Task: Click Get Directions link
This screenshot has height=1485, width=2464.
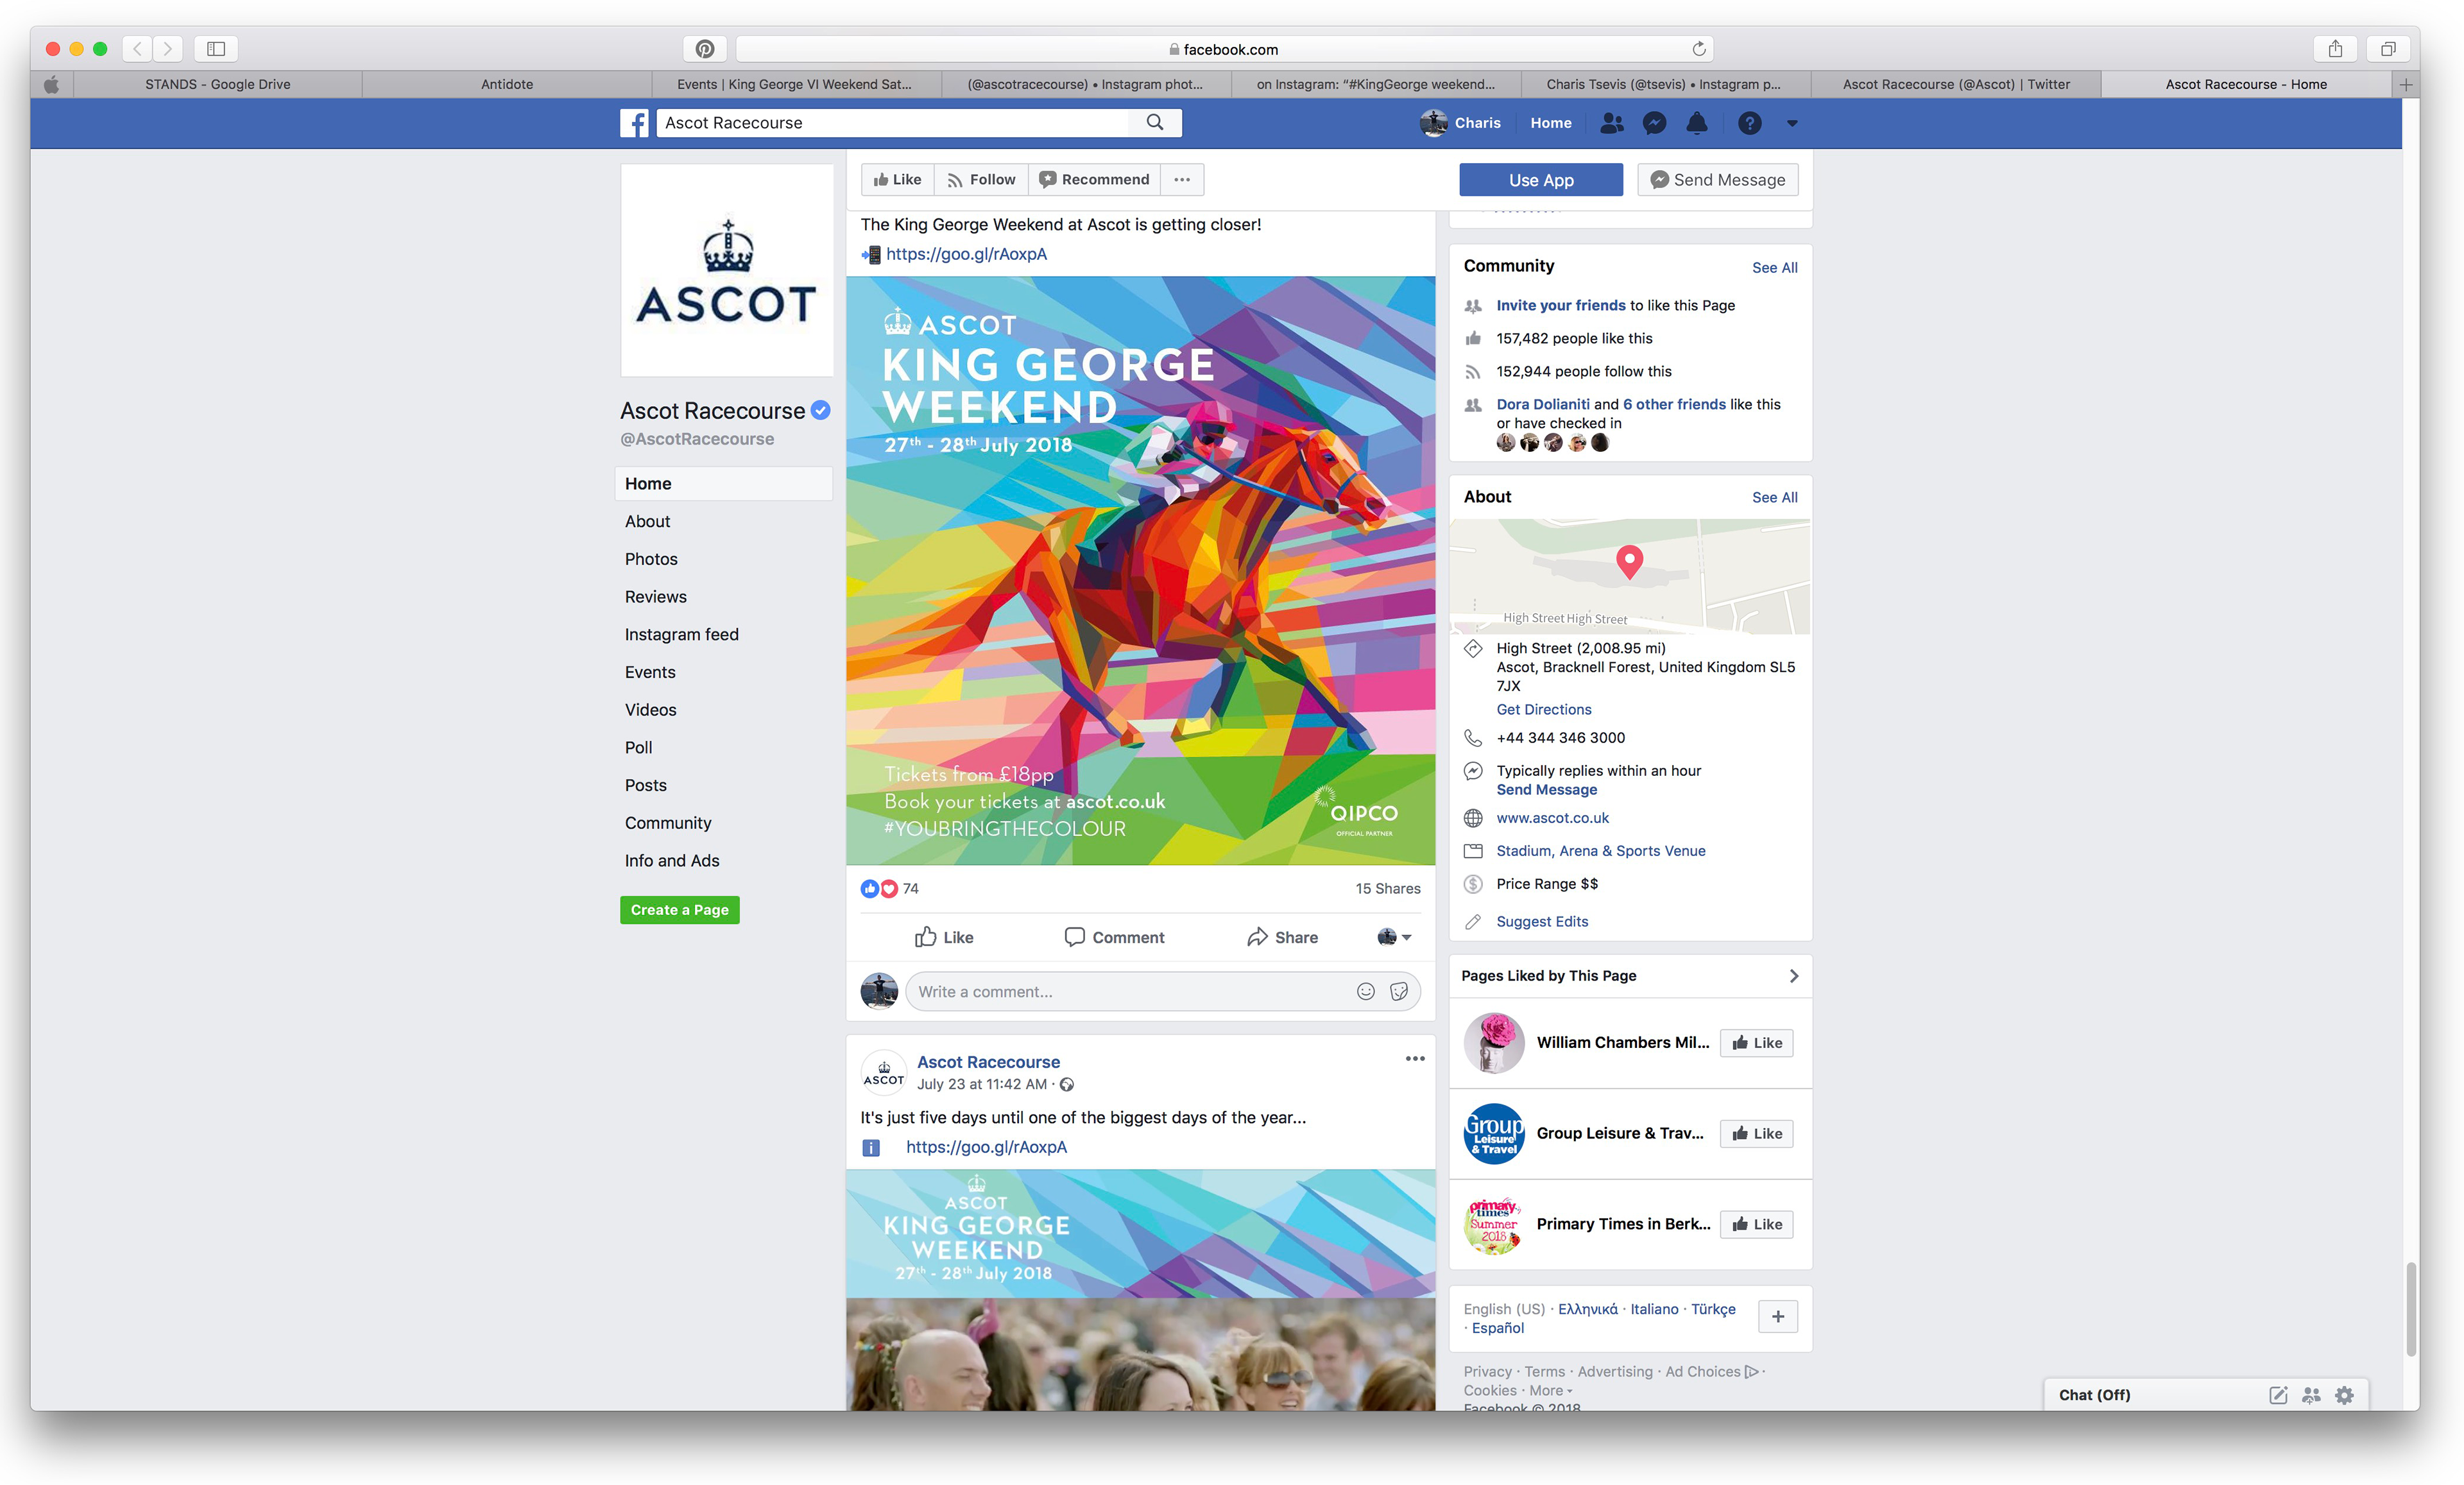Action: point(1543,709)
